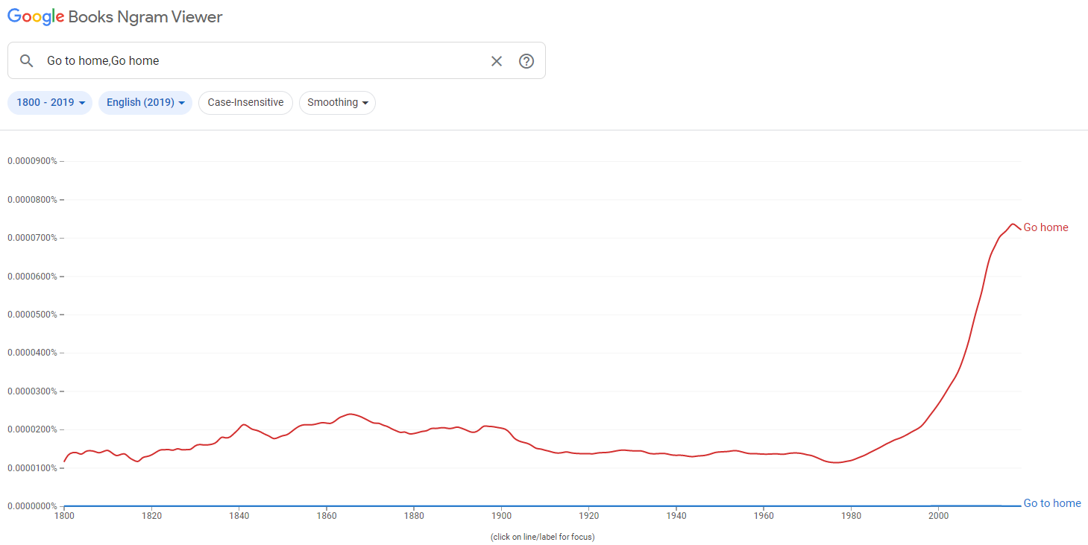Click the "(click on line/label for focus)" hint text
Screen dimensions: 1088x545
pos(543,537)
